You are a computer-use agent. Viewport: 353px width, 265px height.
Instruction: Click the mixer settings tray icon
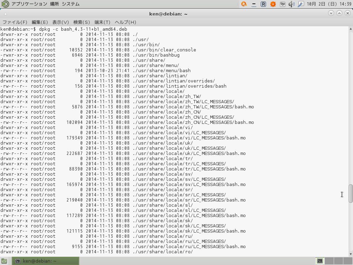282,4
